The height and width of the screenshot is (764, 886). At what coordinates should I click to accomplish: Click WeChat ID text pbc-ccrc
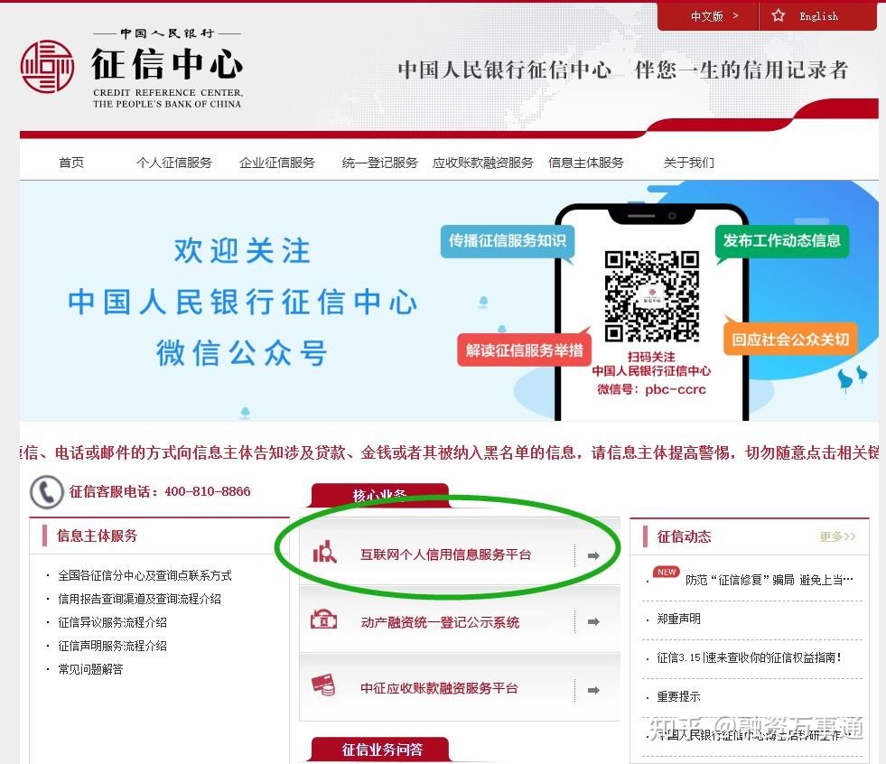click(x=676, y=389)
